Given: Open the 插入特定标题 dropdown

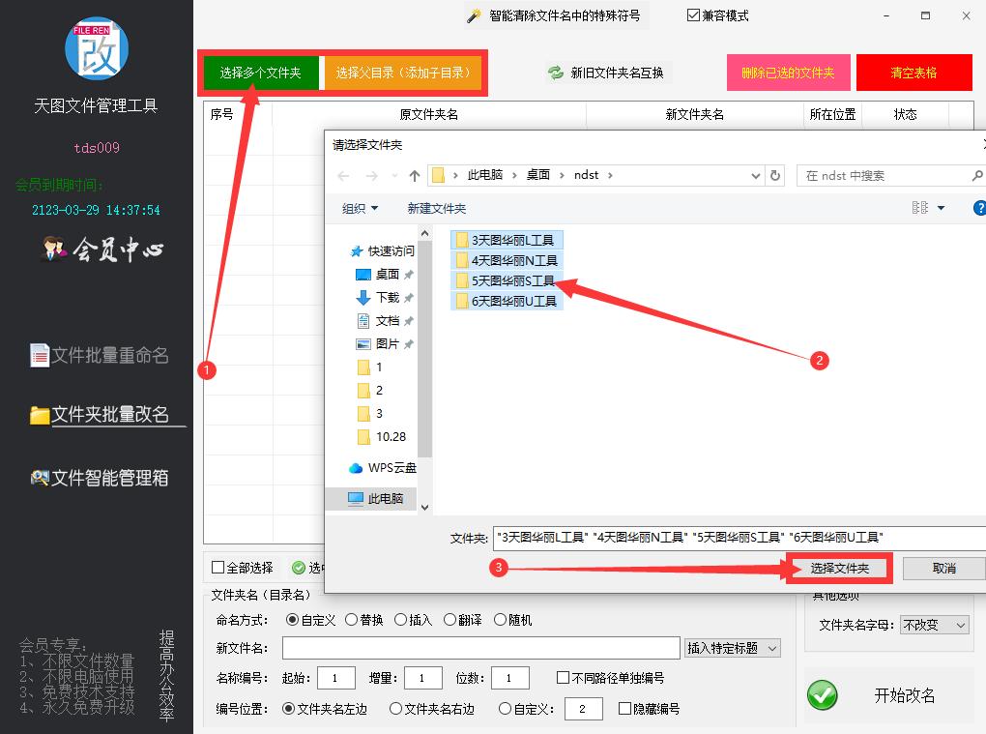Looking at the screenshot, I should point(732,648).
